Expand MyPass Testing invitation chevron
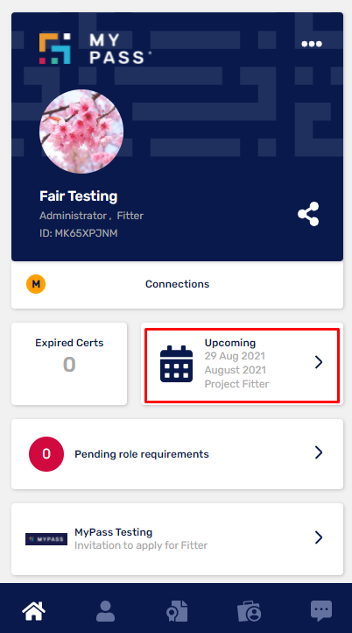 [x=319, y=537]
